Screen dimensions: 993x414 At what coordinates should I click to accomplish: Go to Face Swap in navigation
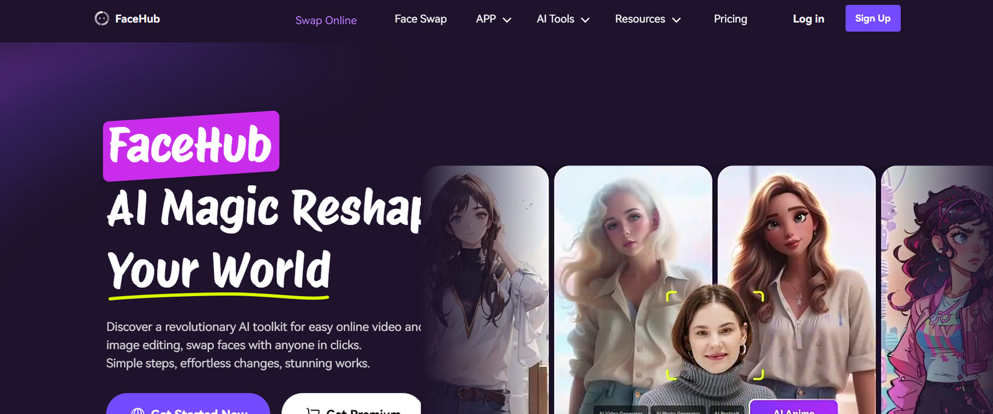coord(420,19)
